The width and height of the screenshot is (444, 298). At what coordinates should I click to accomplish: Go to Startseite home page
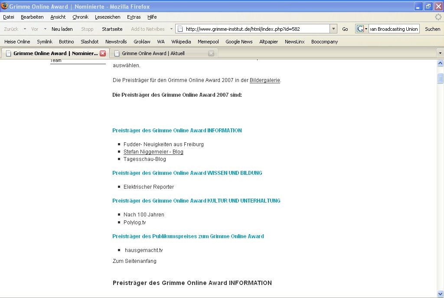(112, 29)
